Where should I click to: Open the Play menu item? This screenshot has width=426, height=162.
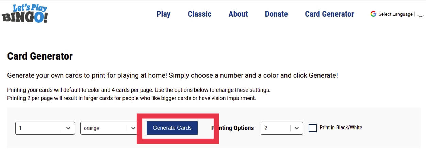click(163, 14)
